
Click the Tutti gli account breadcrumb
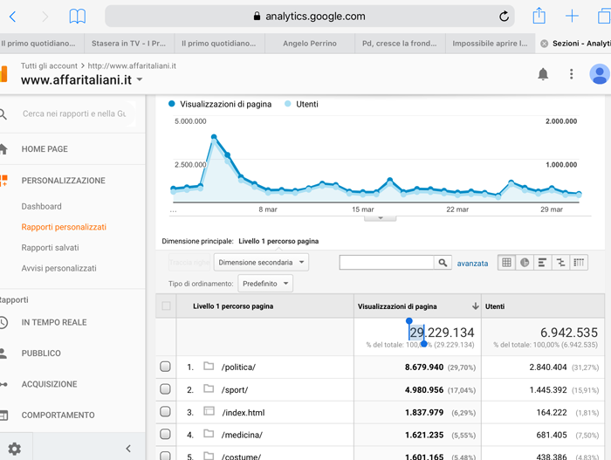click(x=49, y=65)
